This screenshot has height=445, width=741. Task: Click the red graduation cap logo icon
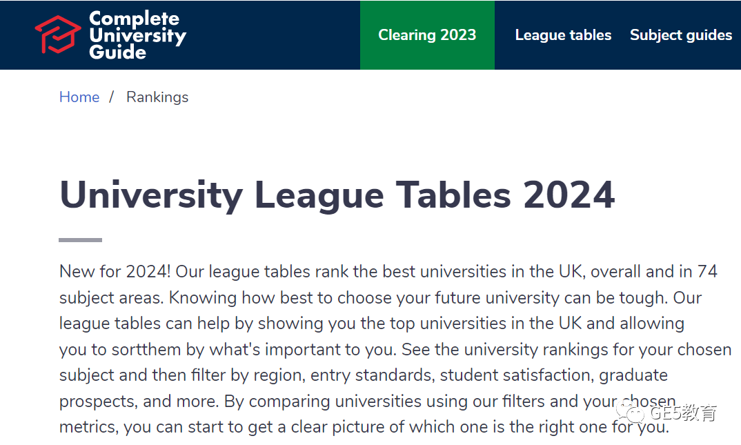58,34
